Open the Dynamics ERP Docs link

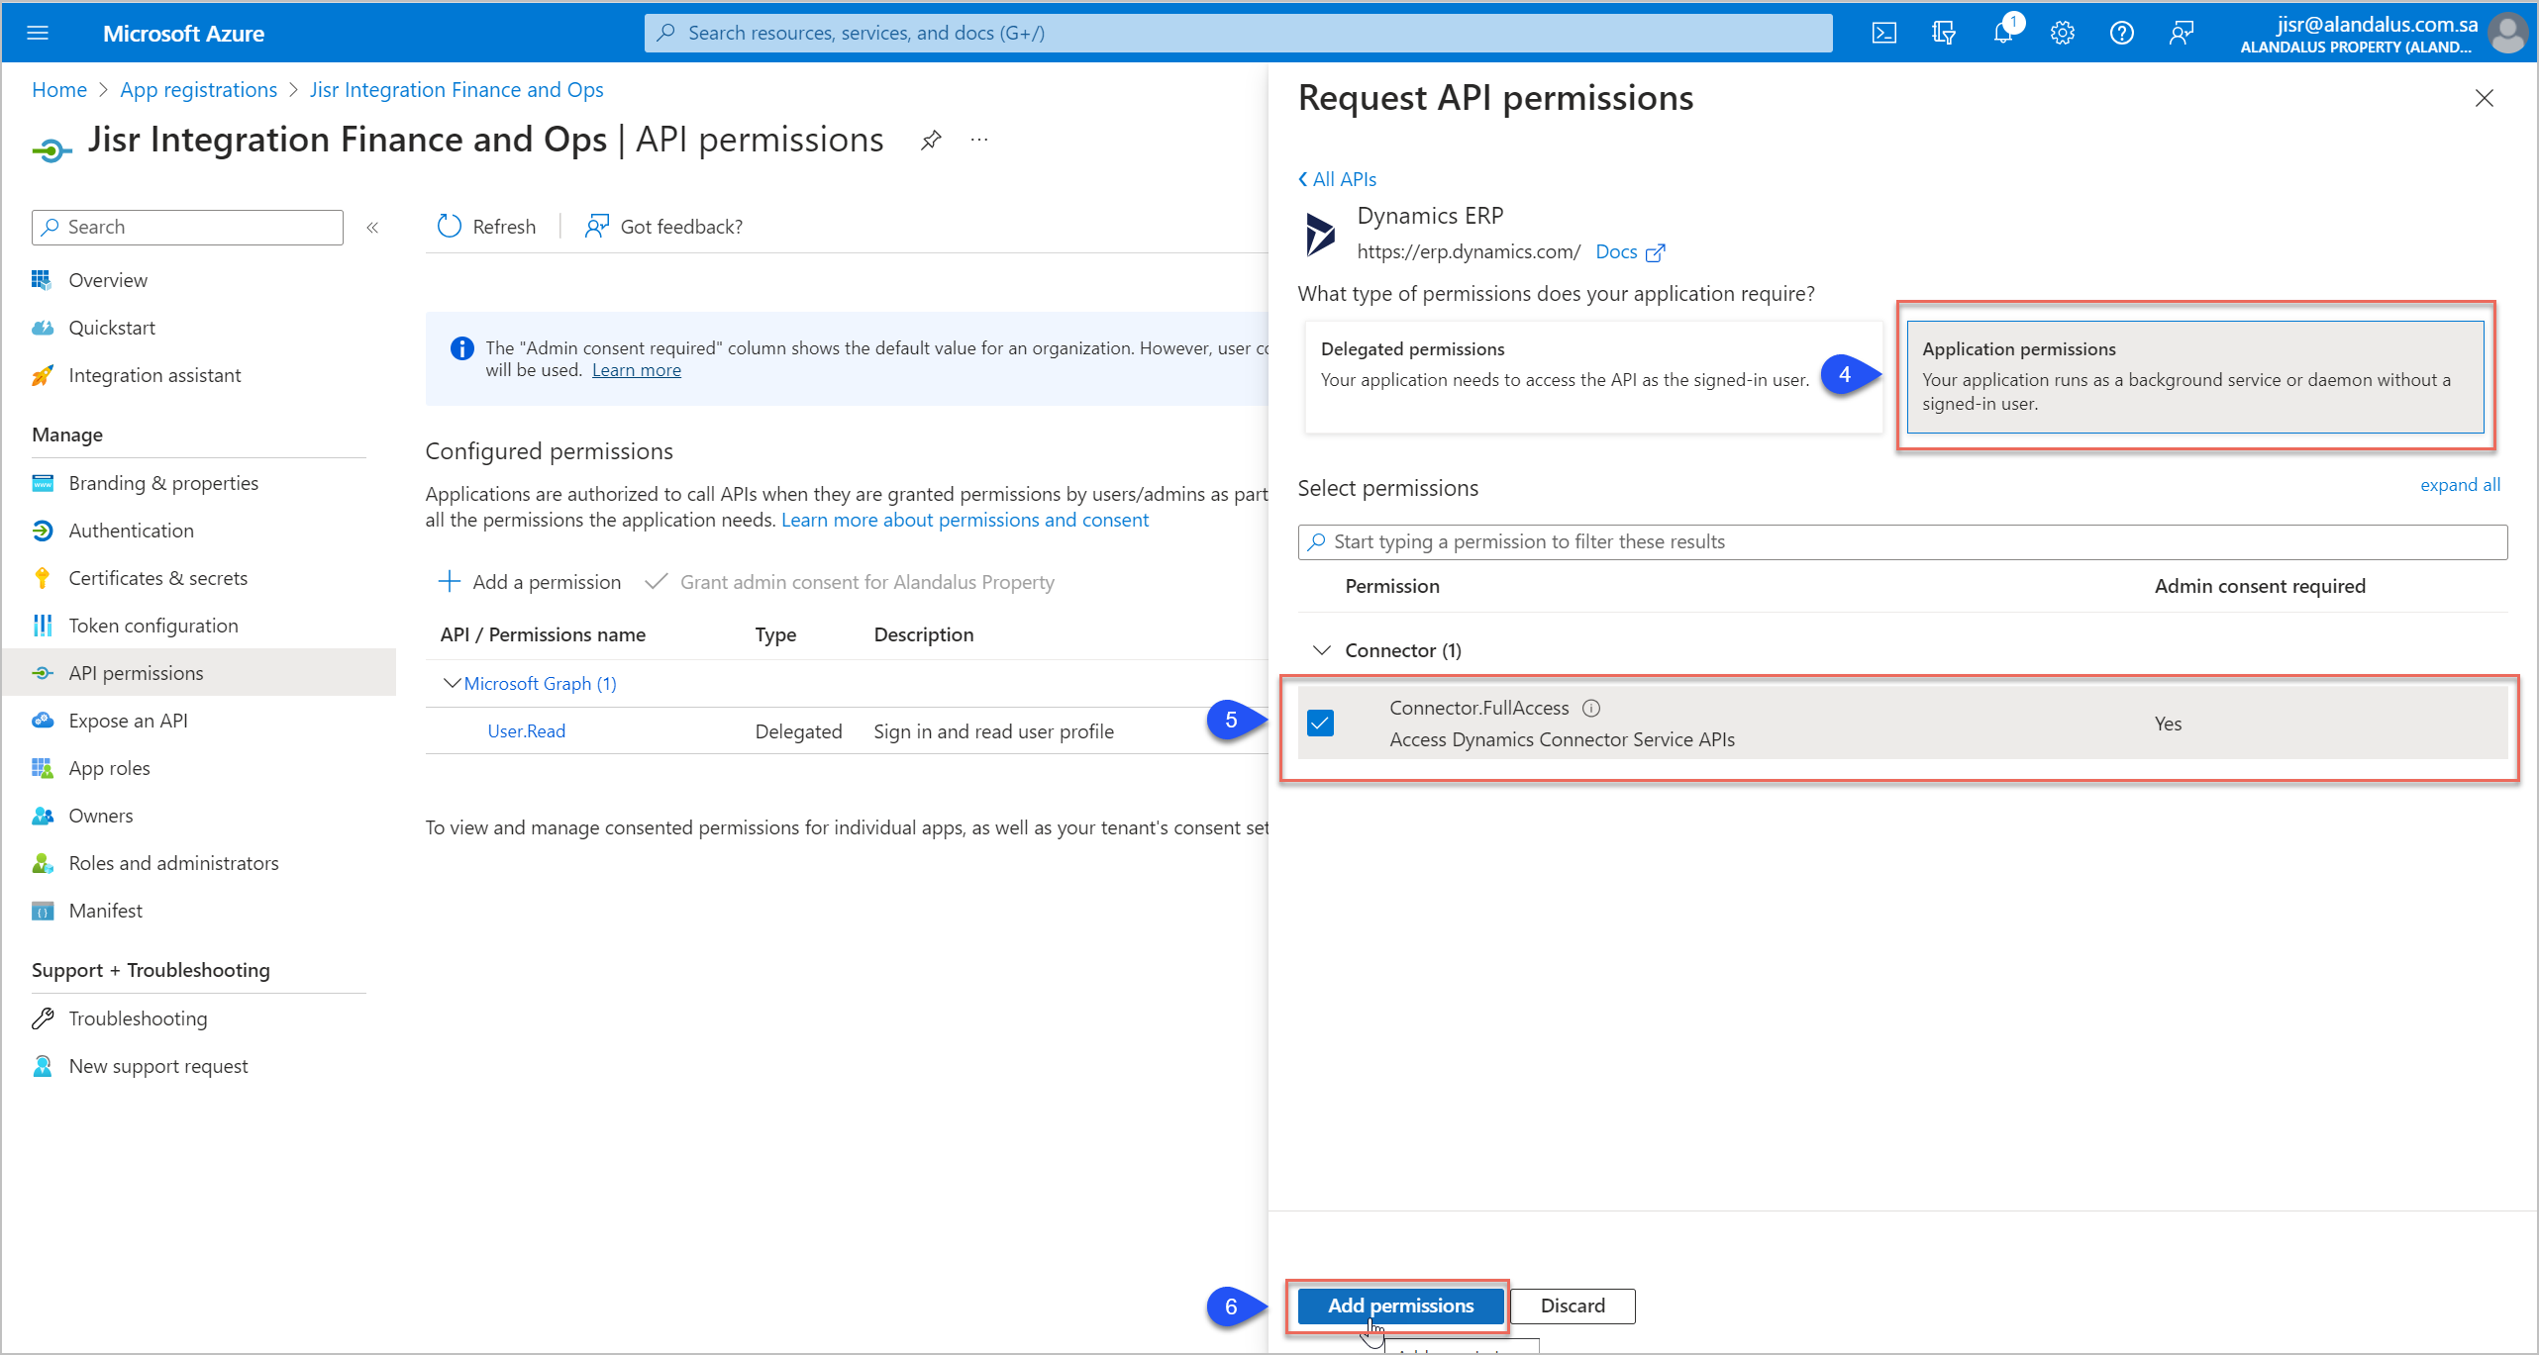tap(1616, 251)
